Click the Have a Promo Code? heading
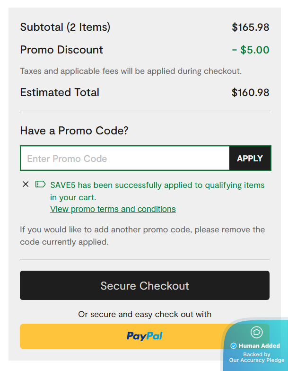The width and height of the screenshot is (288, 371). pyautogui.click(x=74, y=131)
